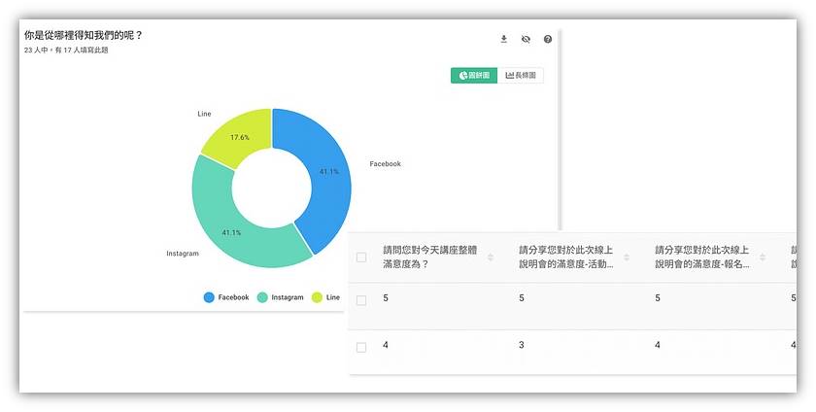Click the Facebook label beside the chart
This screenshot has height=412, width=816.
pos(385,163)
